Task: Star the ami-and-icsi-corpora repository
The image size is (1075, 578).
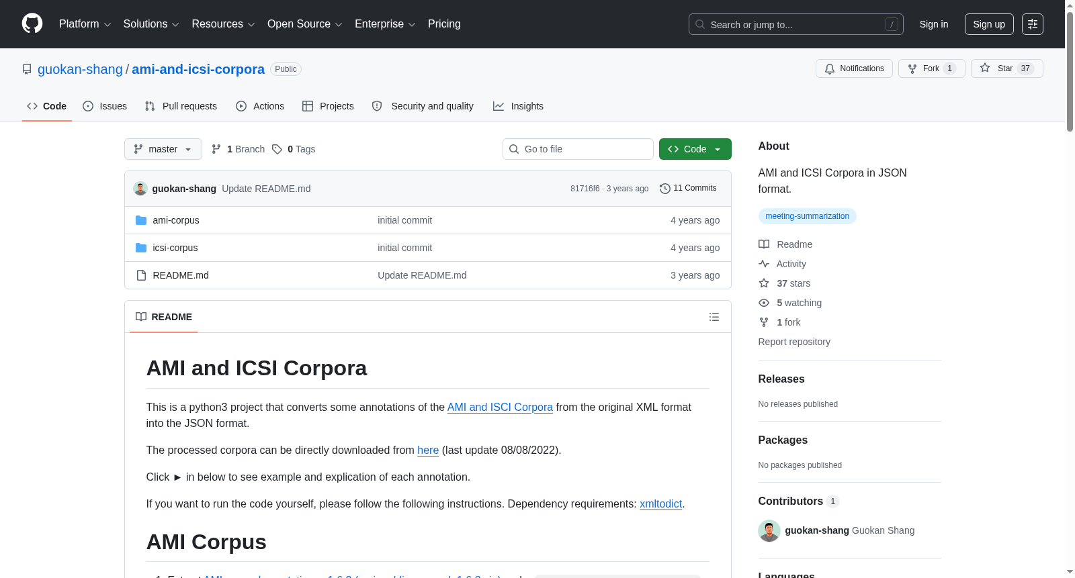Action: point(1006,68)
